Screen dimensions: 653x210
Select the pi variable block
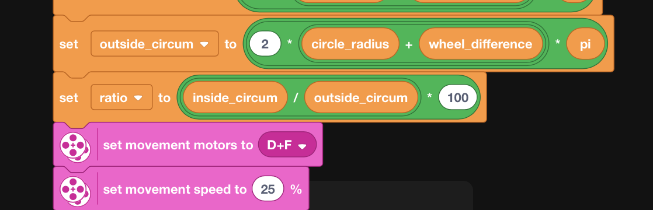point(585,44)
